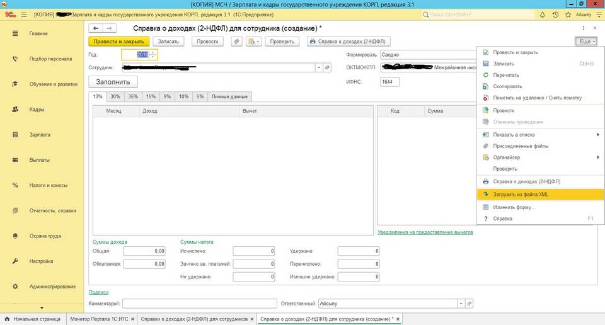Close the Справки о доходах для сотрудников tab
This screenshot has width=605, height=325.
(x=252, y=319)
